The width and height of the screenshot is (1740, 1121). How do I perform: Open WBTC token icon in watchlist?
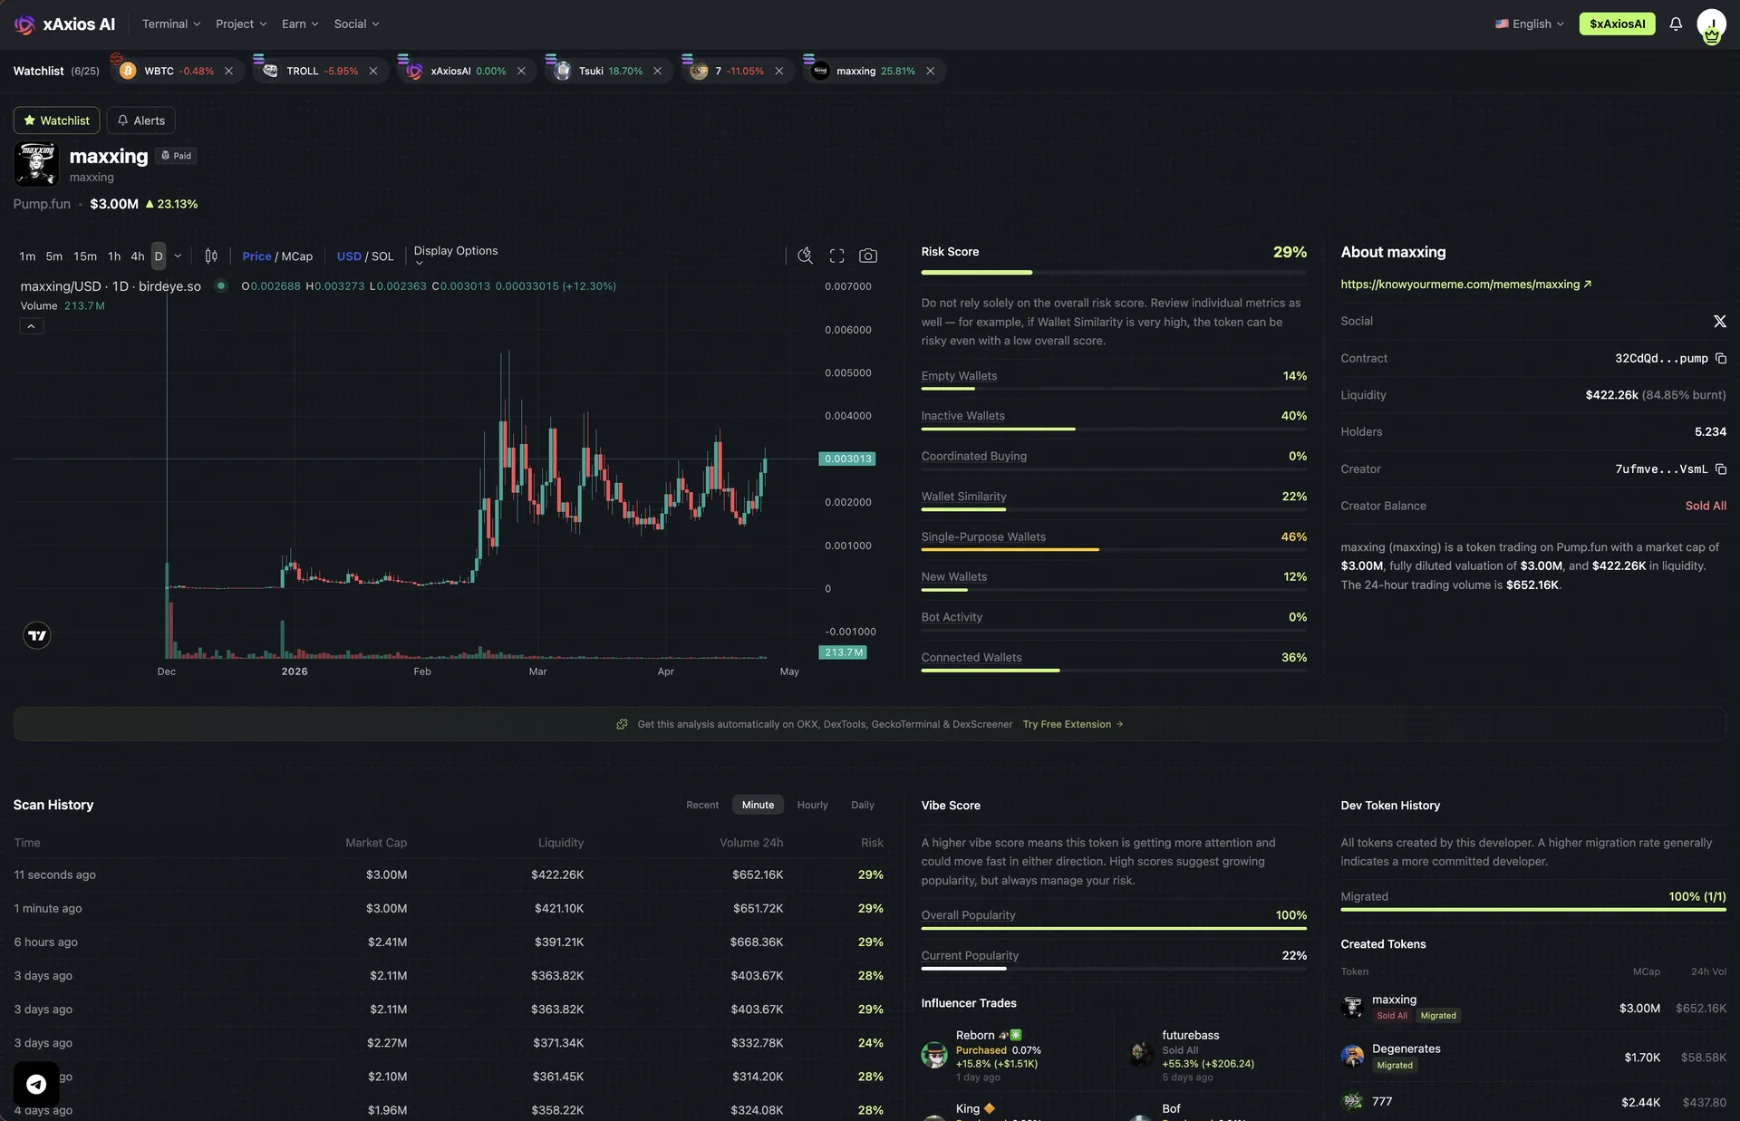(x=128, y=71)
